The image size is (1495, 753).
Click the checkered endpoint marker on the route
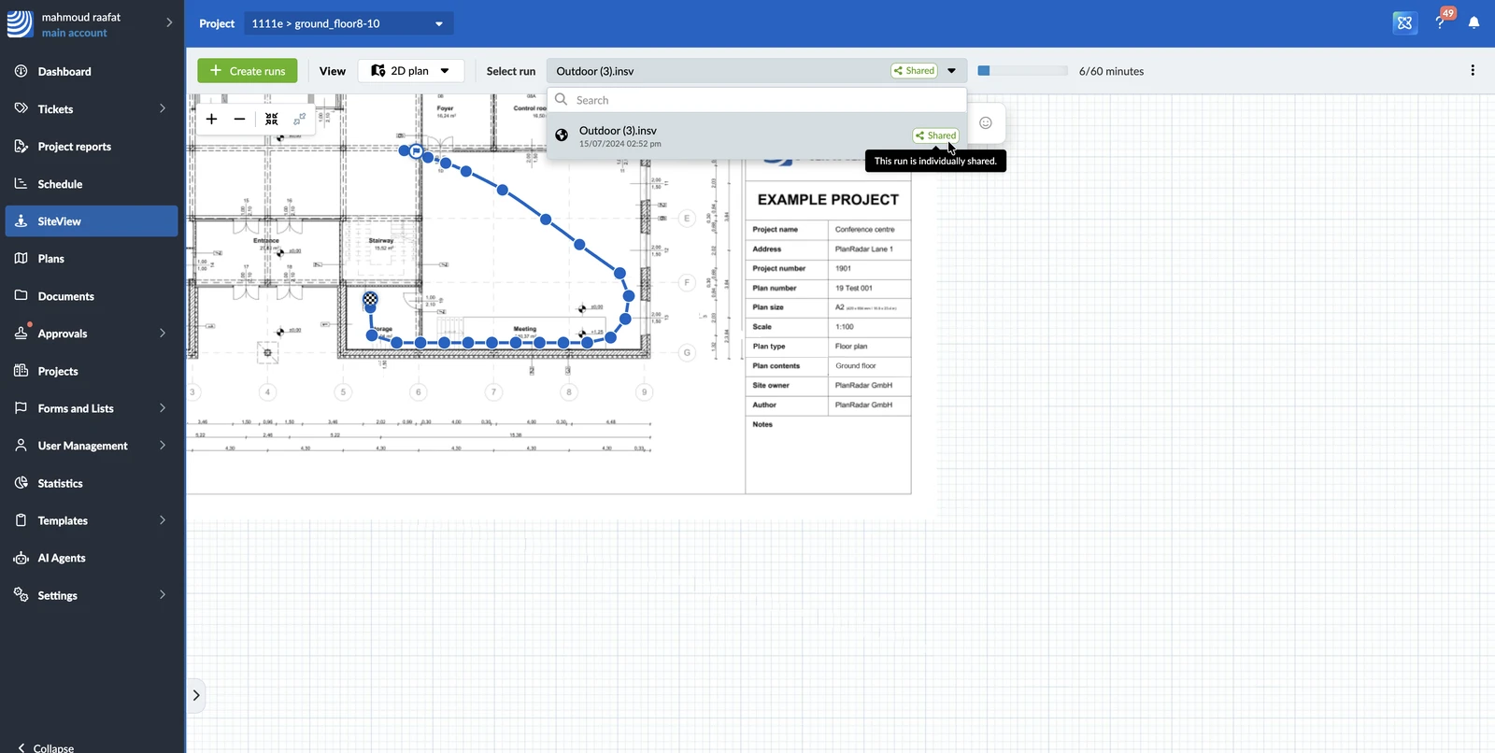click(370, 299)
